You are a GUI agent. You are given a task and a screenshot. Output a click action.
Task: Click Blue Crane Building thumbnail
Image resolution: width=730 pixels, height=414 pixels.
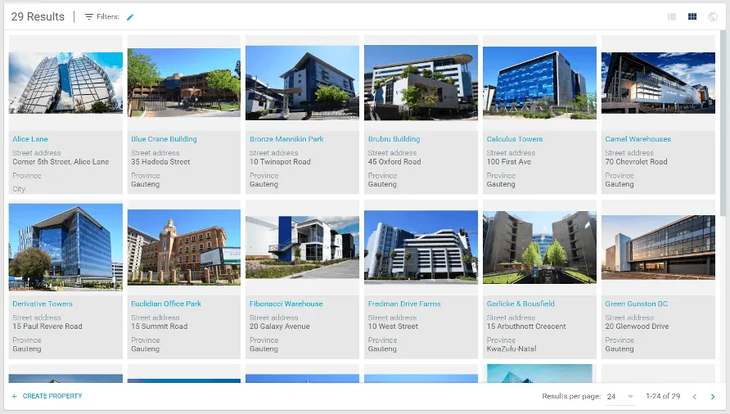tap(184, 83)
